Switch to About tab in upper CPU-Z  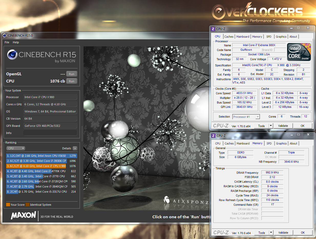click(x=293, y=37)
